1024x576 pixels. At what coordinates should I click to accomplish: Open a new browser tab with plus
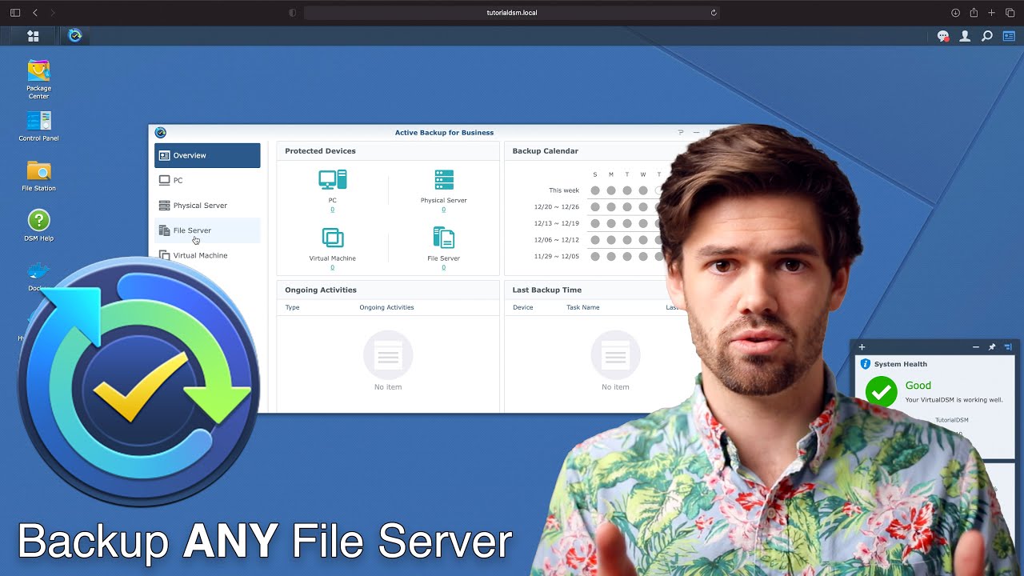992,13
